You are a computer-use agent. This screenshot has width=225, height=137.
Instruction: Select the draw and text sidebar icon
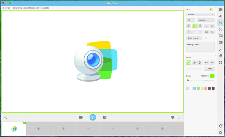(x=220, y=23)
